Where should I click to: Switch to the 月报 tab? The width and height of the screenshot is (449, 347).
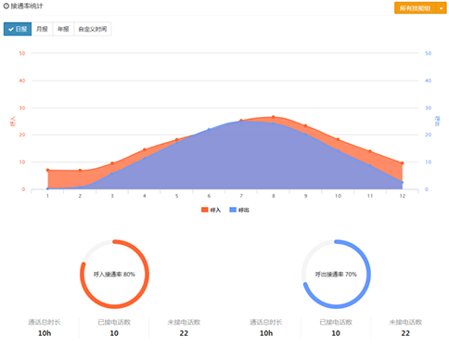pyautogui.click(x=42, y=29)
